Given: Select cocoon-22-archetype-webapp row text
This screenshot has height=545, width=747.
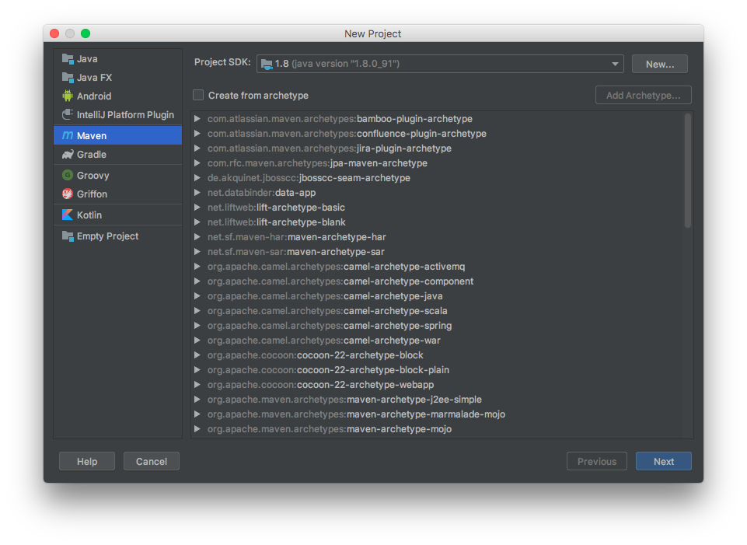Looking at the screenshot, I should pyautogui.click(x=320, y=384).
